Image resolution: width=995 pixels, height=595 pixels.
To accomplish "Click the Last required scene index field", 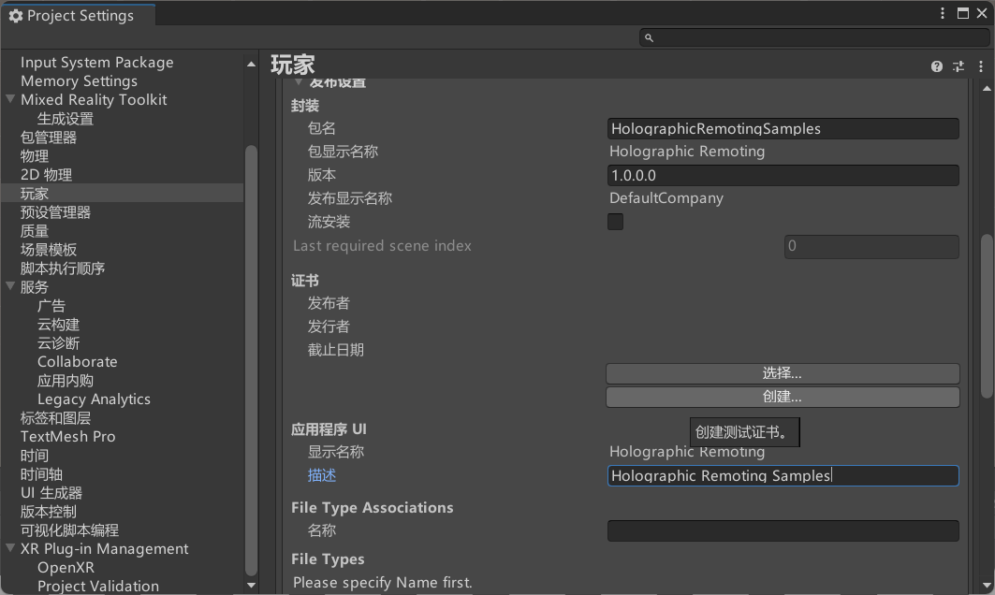I will coord(871,246).
